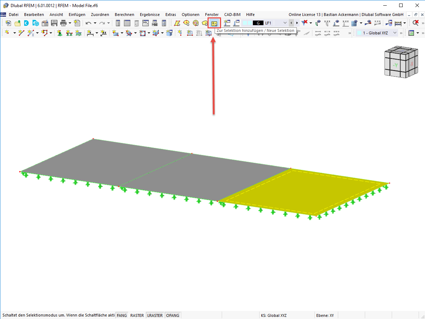Image resolution: width=425 pixels, height=319 pixels.
Task: Toggle the FANG snap mode
Action: 122,315
